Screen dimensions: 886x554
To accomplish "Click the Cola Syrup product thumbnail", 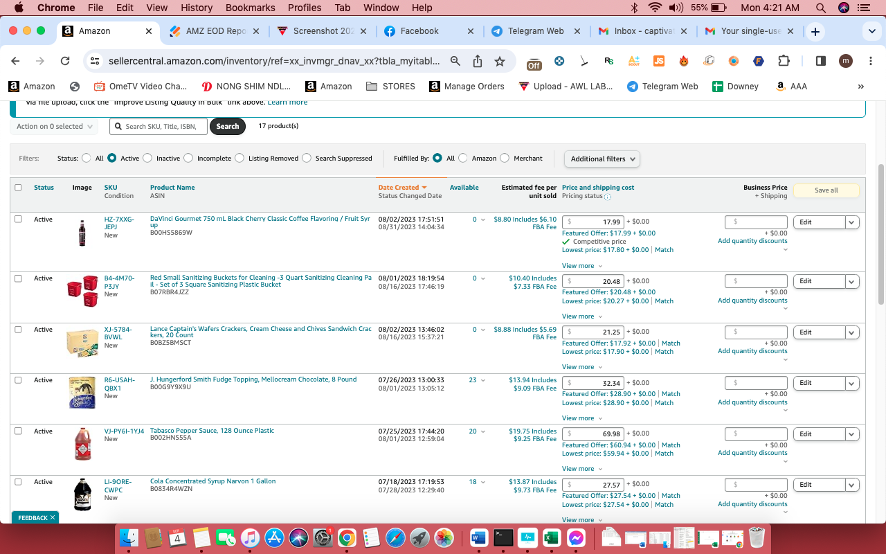I will click(82, 494).
